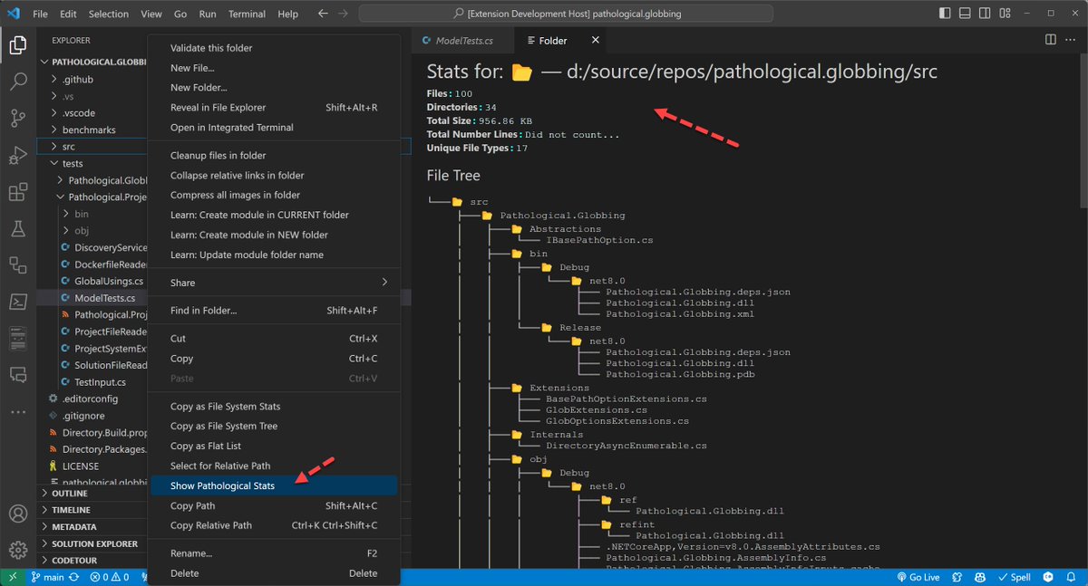
Task: Choose Copy Relative Path
Action: point(274,525)
